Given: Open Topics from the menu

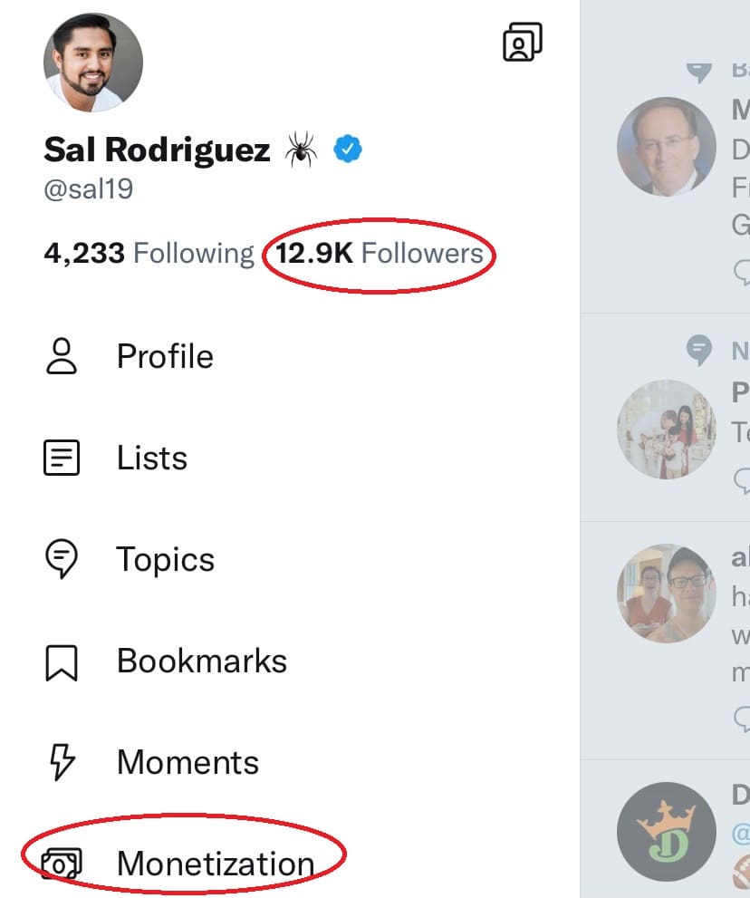Looking at the screenshot, I should click(x=165, y=560).
